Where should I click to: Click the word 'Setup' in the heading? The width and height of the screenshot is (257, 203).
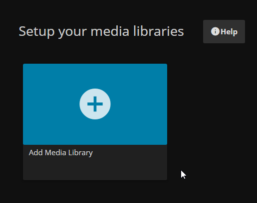(36, 32)
